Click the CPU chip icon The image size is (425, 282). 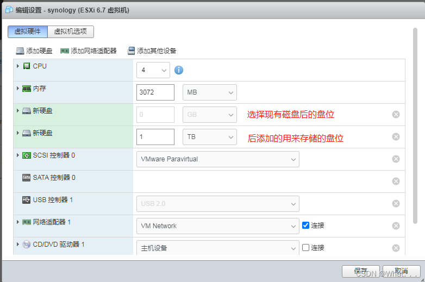point(27,66)
